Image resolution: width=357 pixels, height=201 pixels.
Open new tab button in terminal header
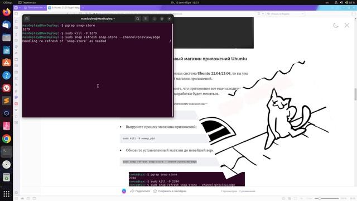pos(27,18)
